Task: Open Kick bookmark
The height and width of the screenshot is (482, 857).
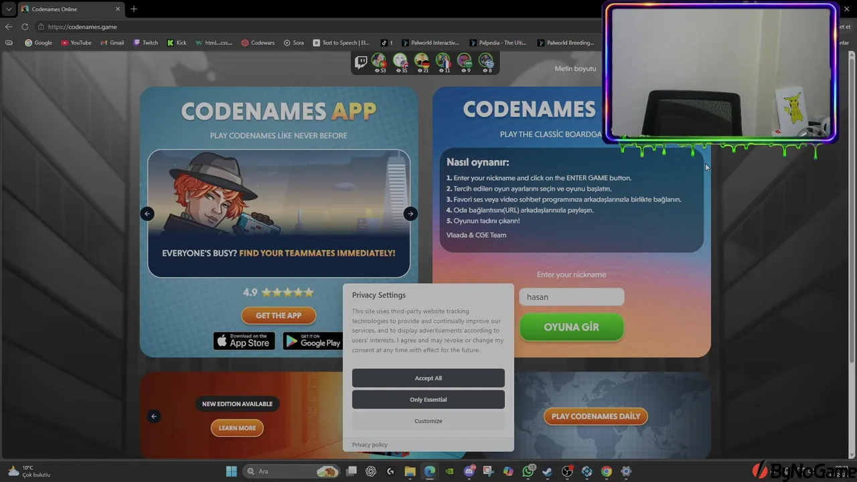Action: click(176, 43)
